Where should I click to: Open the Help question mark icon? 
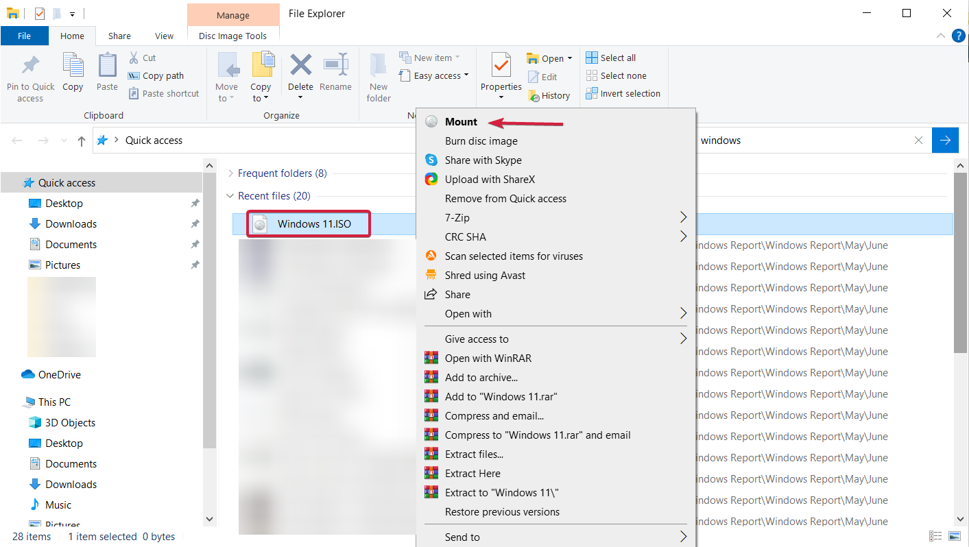point(958,36)
